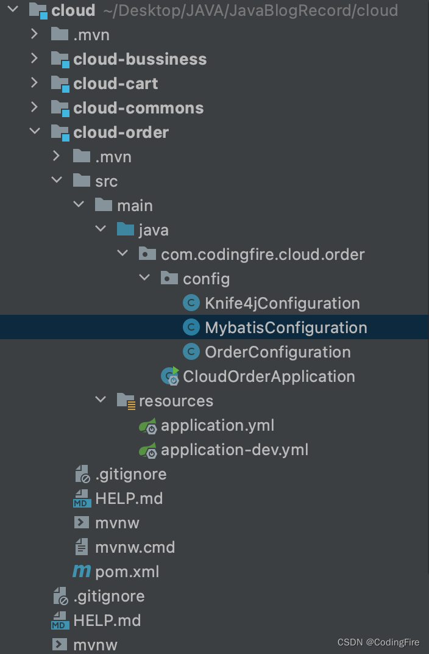Click cloud-order's mvnw shell script icon

coord(82,523)
